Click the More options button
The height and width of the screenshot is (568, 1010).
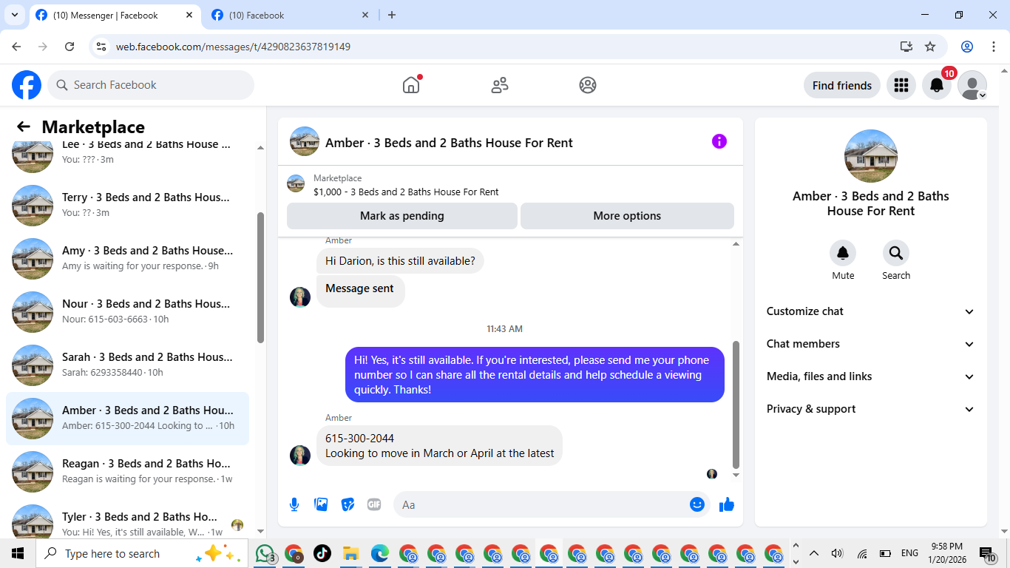(x=627, y=216)
